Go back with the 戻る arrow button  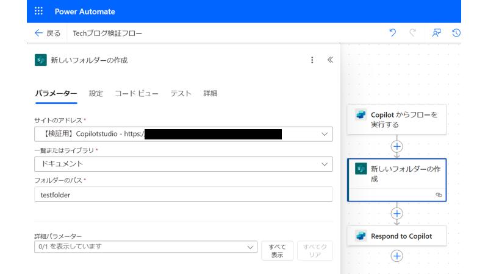pyautogui.click(x=48, y=33)
